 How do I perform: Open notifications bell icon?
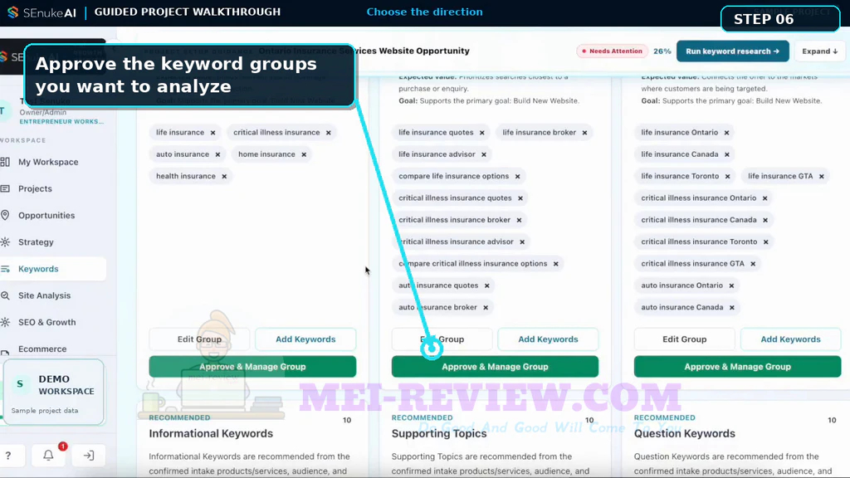[x=48, y=456]
